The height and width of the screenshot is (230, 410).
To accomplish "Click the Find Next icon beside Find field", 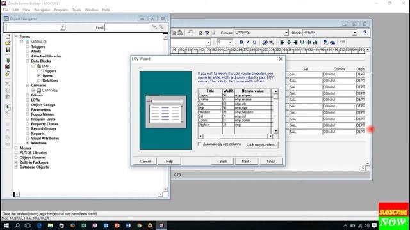I will click(154, 27).
